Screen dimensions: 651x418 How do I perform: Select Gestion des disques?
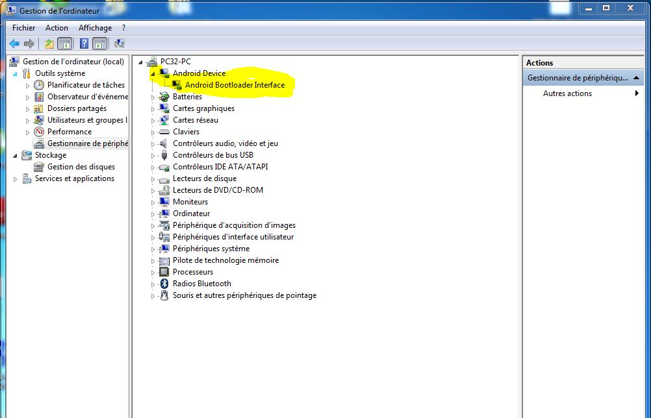pos(81,167)
